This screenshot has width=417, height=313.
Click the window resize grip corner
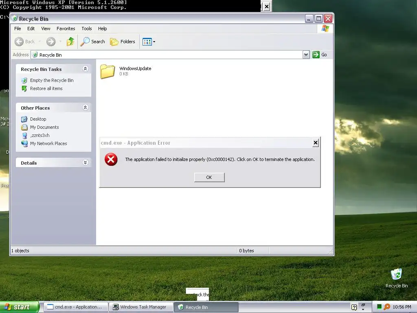331,252
